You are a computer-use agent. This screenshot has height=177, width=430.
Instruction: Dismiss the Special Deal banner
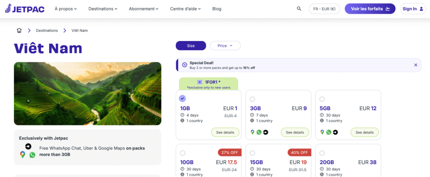point(415,65)
